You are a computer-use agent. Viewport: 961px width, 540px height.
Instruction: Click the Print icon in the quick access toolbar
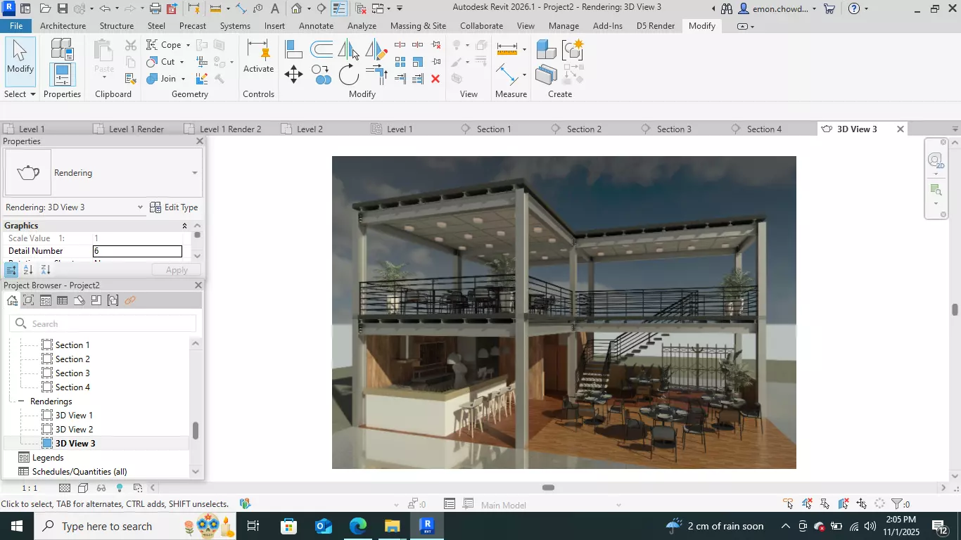tap(155, 8)
